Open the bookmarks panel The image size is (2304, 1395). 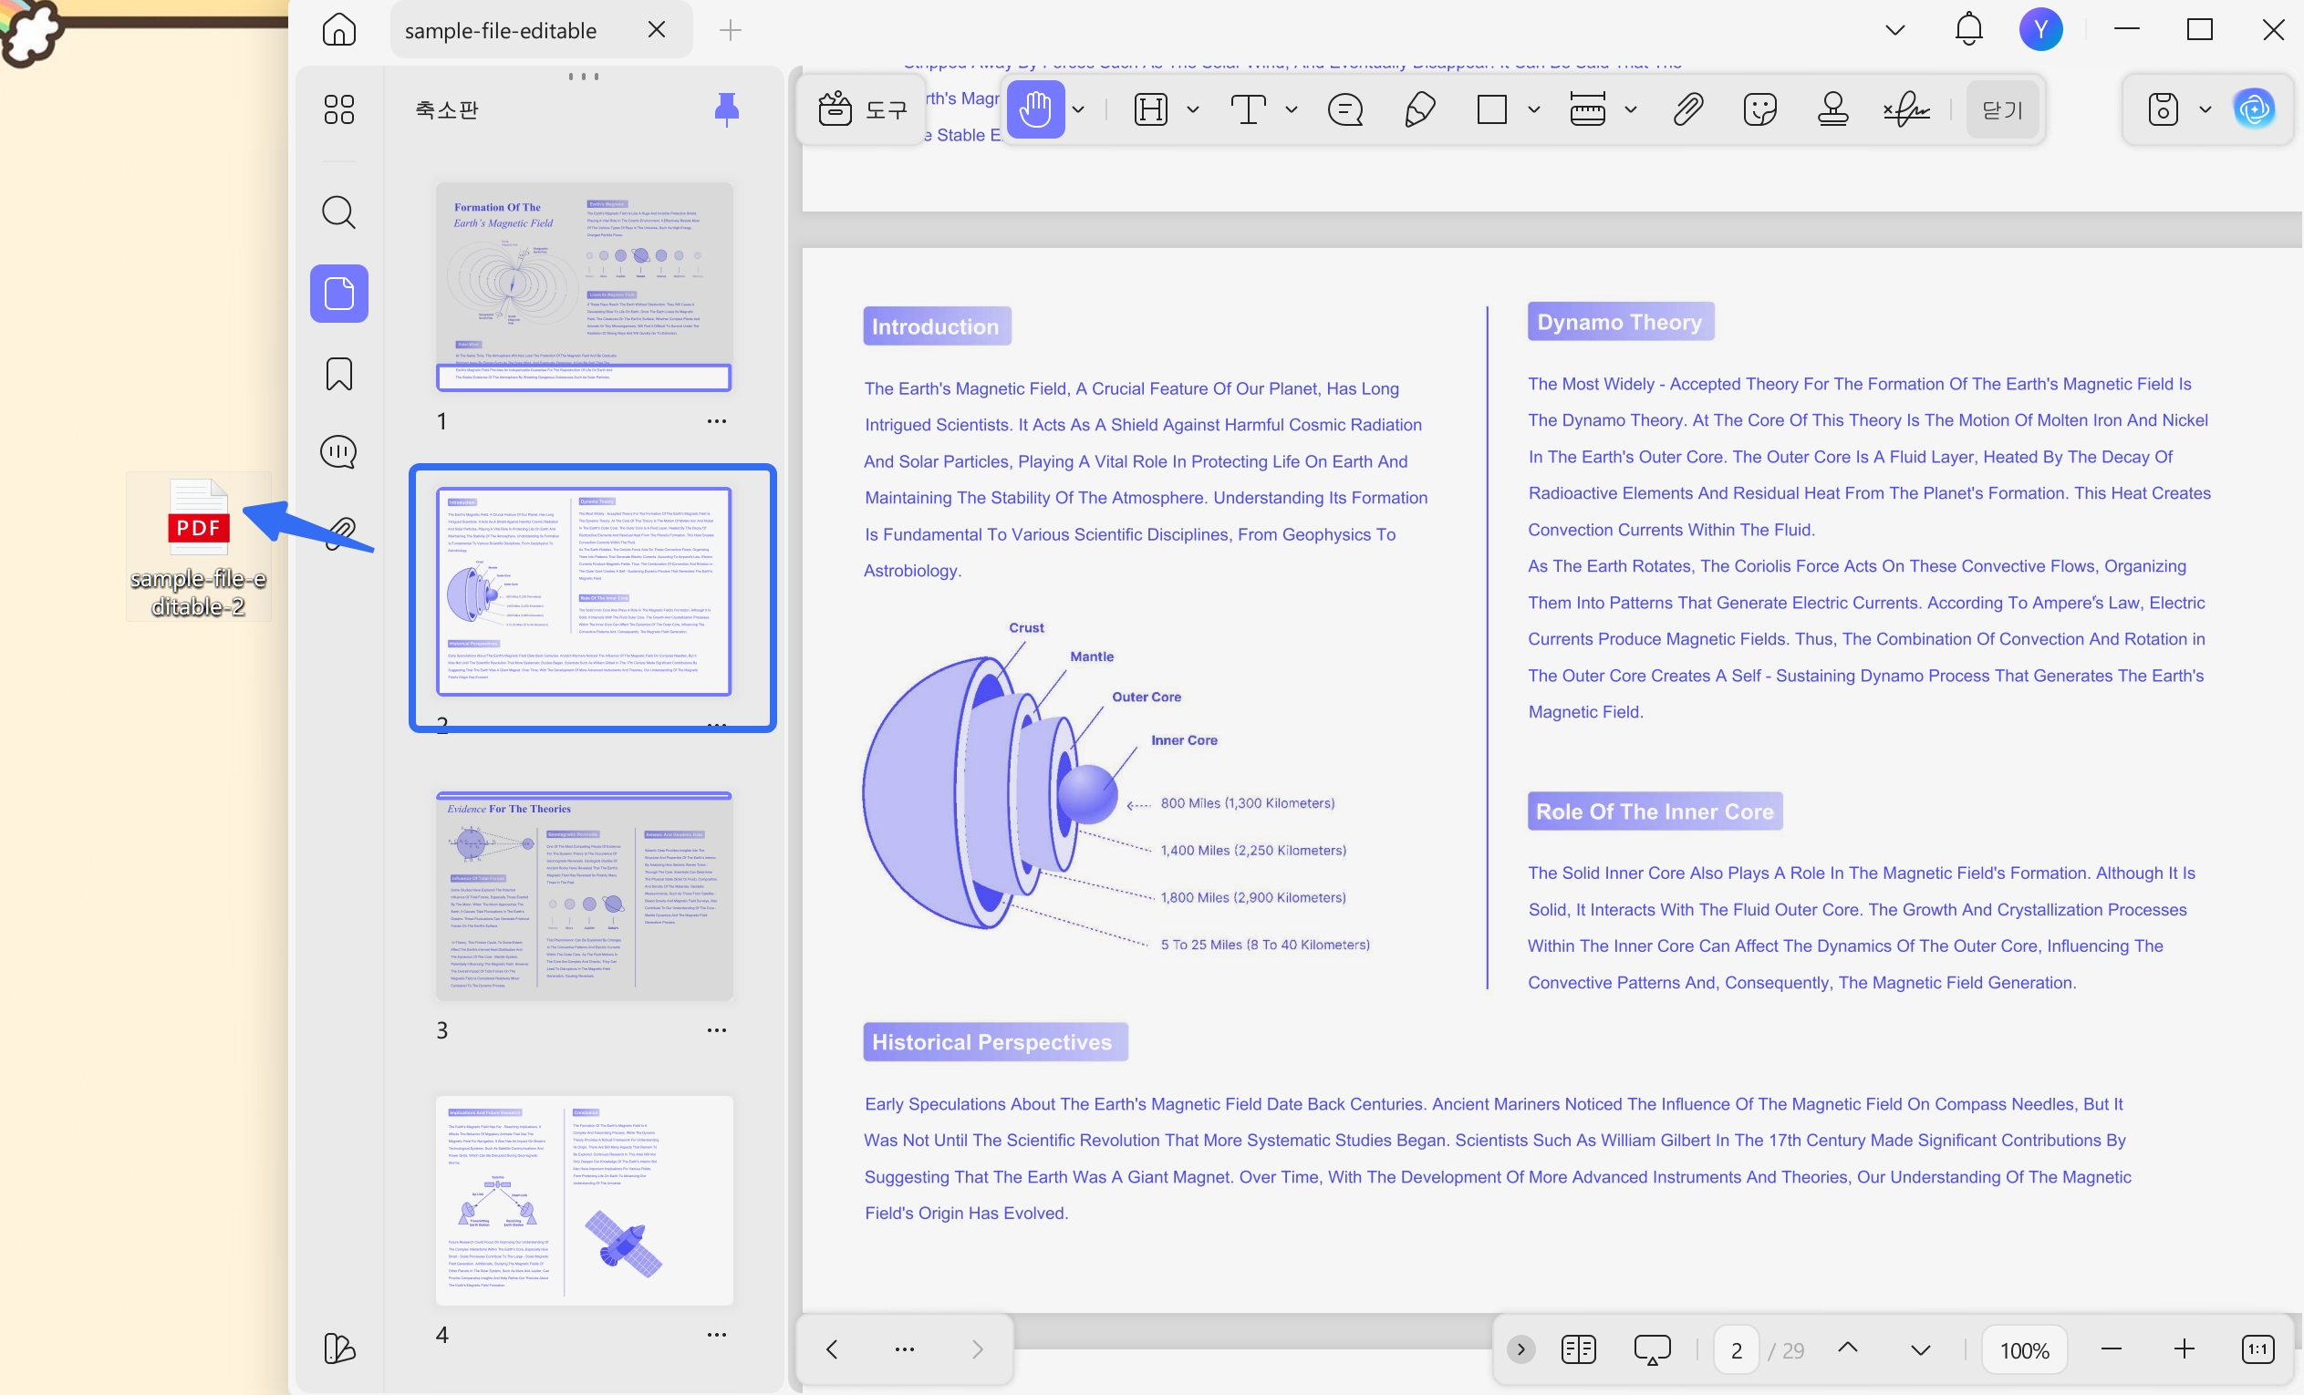coord(338,374)
